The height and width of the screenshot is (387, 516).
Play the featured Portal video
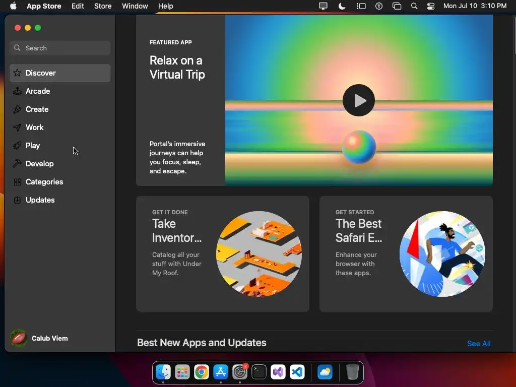[359, 100]
